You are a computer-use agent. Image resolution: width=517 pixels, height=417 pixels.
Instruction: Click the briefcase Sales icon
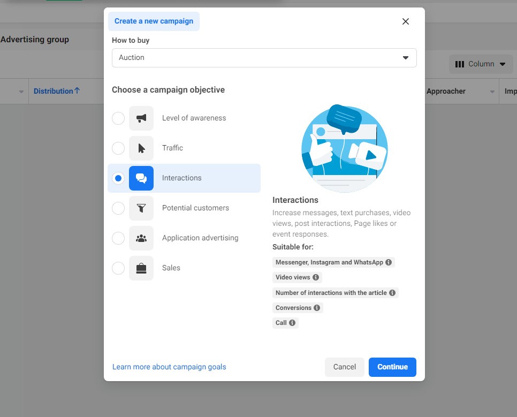141,268
